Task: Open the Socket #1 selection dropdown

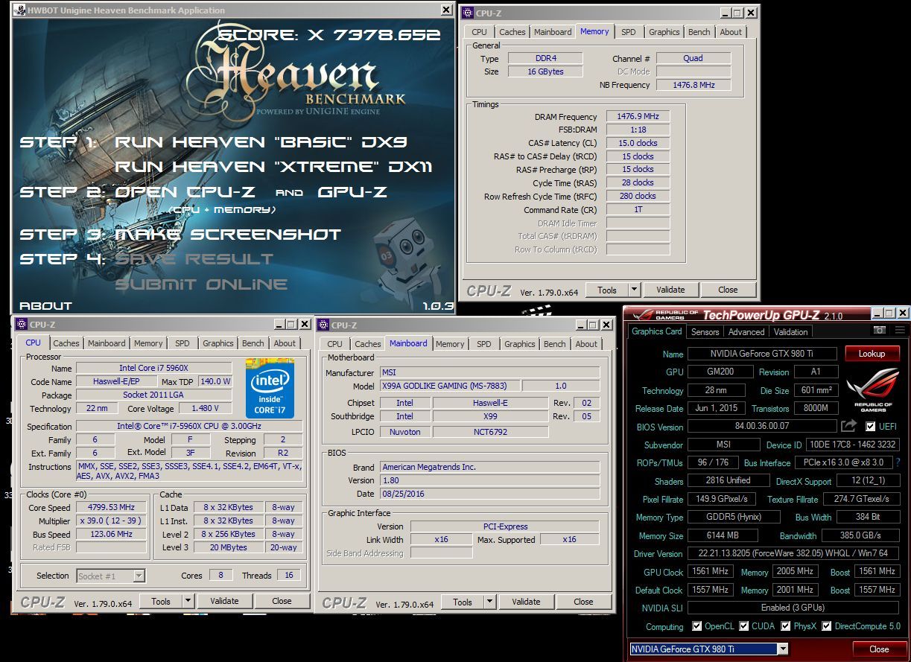Action: (x=139, y=576)
